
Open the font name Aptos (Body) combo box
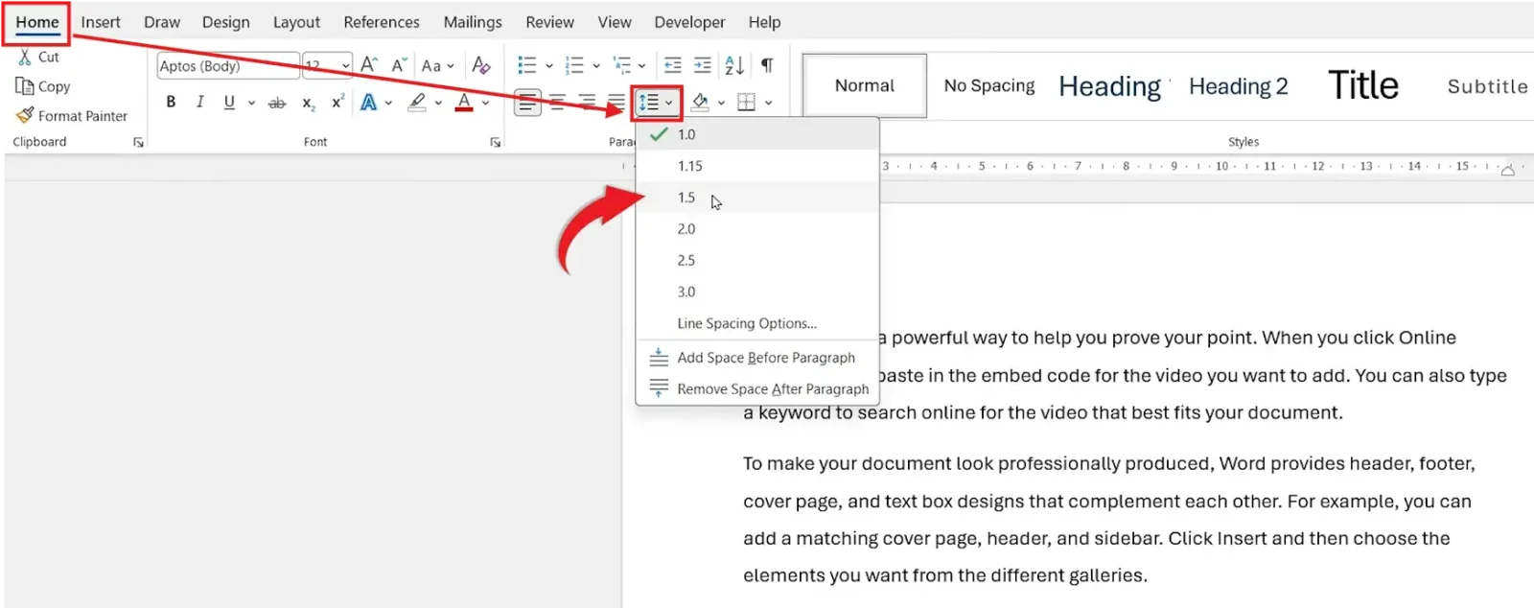pyautogui.click(x=228, y=66)
